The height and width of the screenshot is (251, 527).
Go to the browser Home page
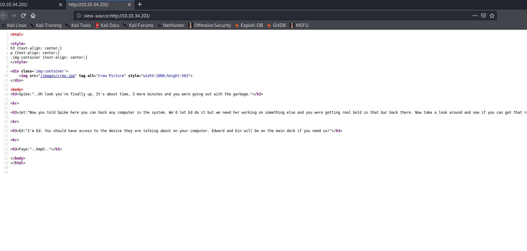pyautogui.click(x=33, y=16)
